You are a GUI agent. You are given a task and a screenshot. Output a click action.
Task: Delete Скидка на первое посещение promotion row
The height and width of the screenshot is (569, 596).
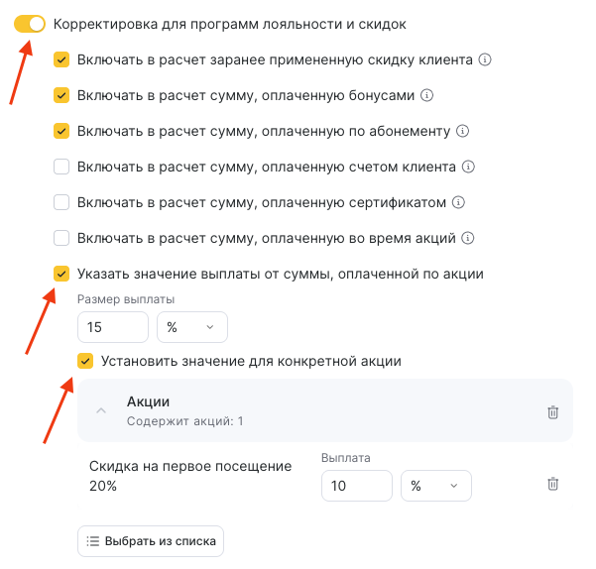553,484
